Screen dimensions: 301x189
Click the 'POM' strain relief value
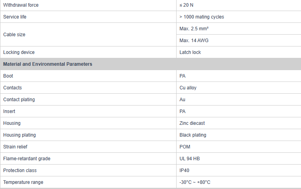(185, 147)
